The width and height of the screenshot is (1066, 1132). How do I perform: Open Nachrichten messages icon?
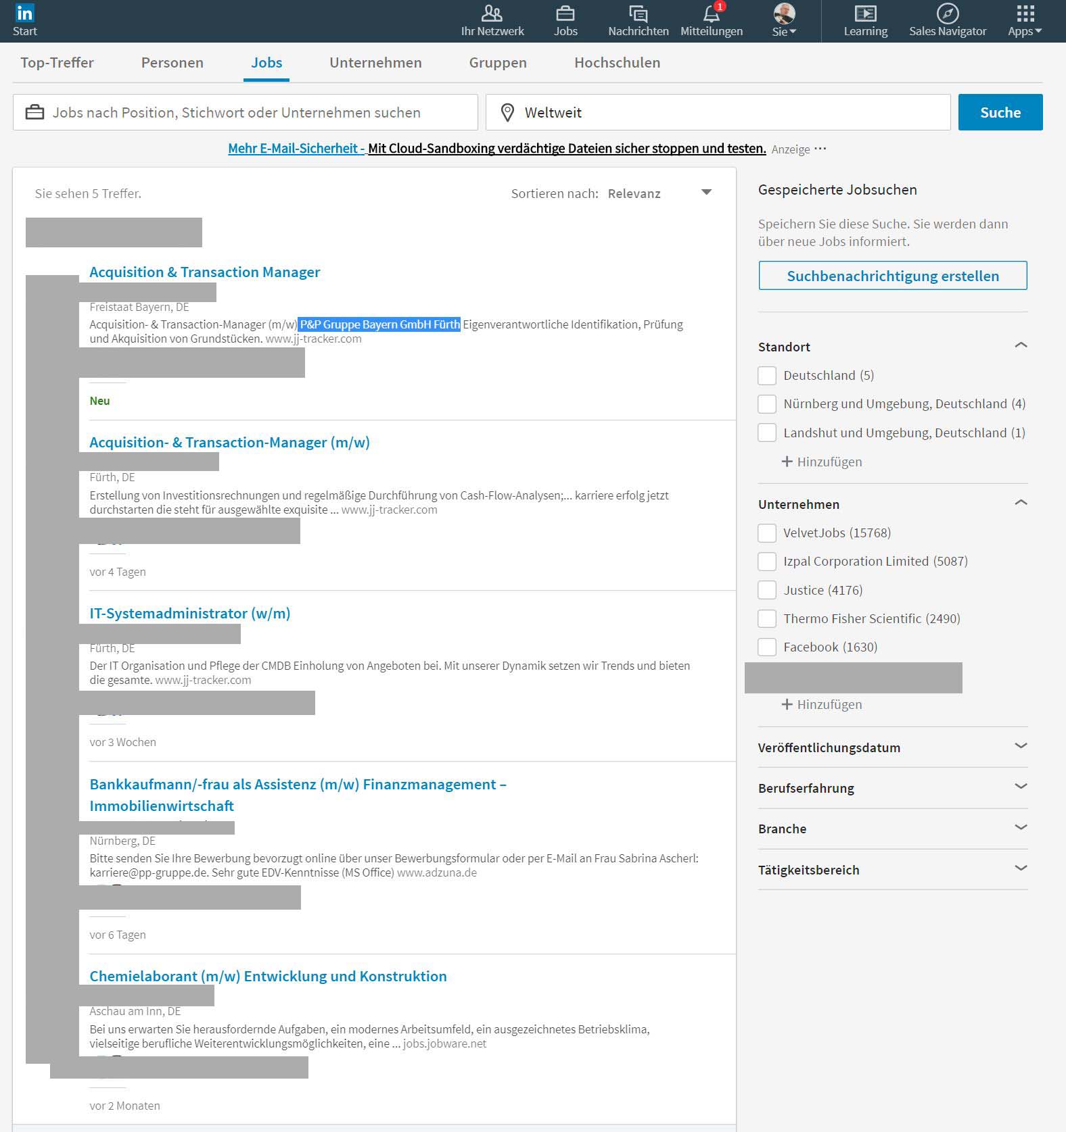pos(638,20)
